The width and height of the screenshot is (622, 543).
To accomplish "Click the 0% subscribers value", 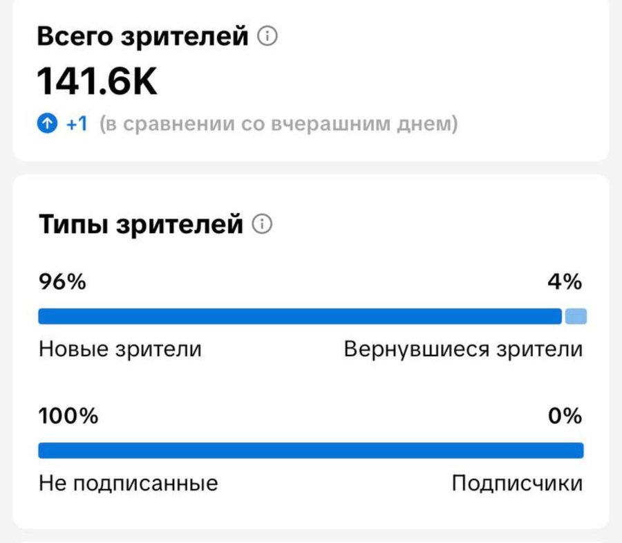I will (566, 416).
